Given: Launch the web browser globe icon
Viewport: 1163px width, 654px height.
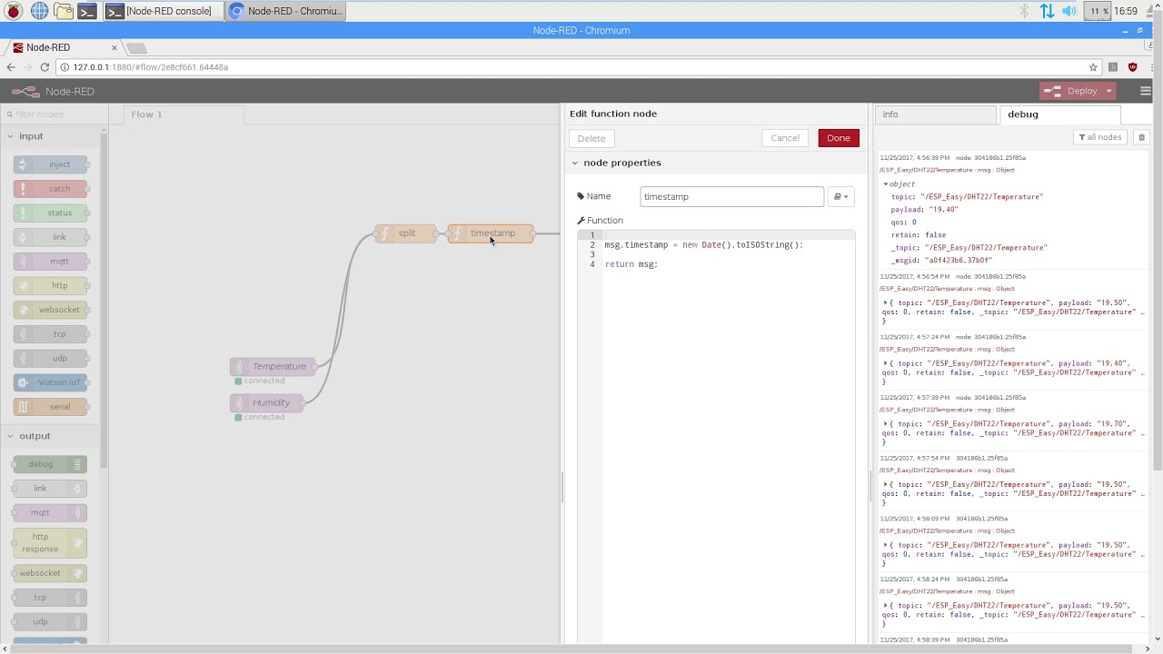Looking at the screenshot, I should pyautogui.click(x=39, y=11).
